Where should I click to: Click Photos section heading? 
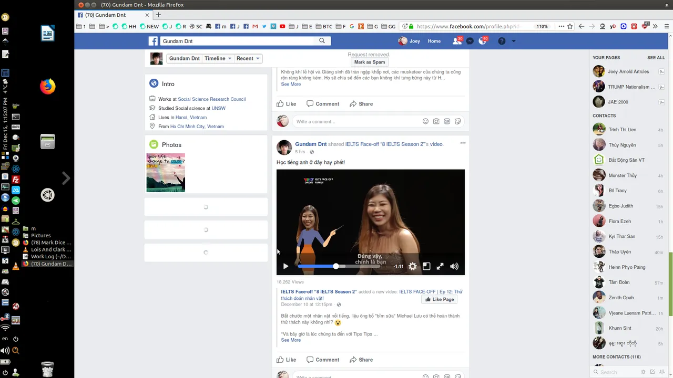point(171,144)
